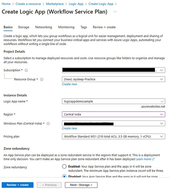The width and height of the screenshot is (170, 189).
Task: Click the Pricing plan label
Action: pyautogui.click(x=11, y=136)
